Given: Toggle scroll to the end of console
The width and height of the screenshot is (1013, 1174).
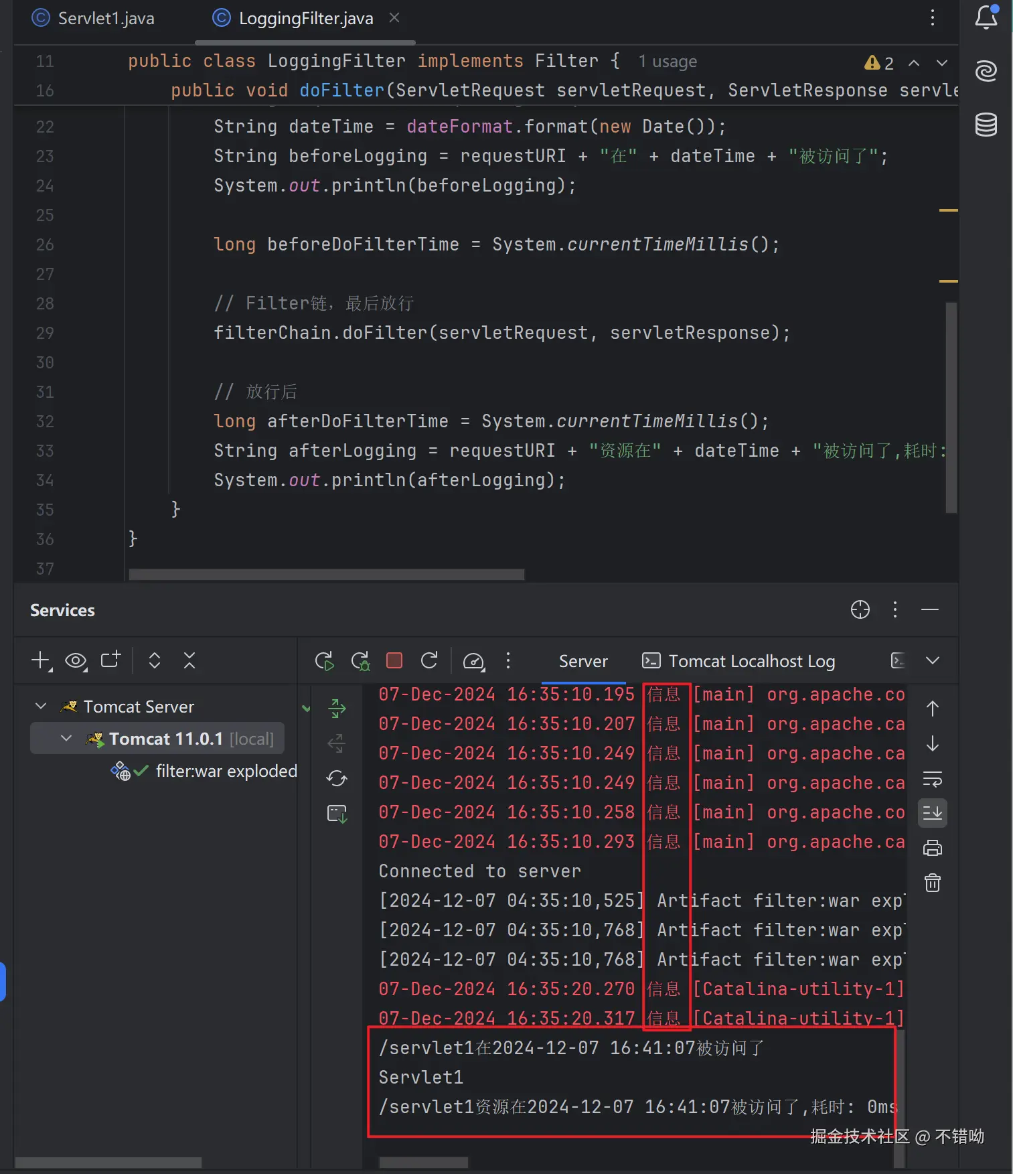Looking at the screenshot, I should click(x=933, y=813).
